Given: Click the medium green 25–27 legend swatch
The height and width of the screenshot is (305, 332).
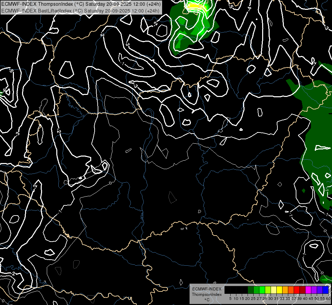Looking at the screenshot, I should click(256, 290).
